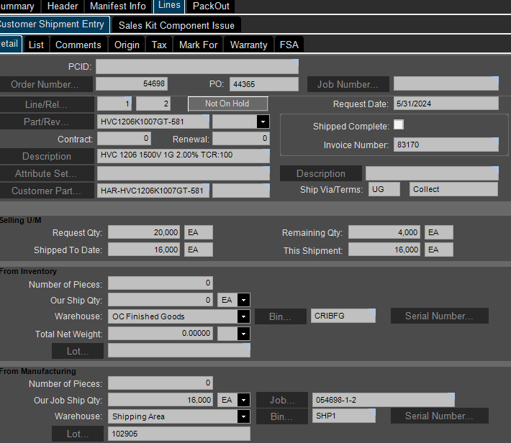Click the Collect terms field

tap(453, 189)
